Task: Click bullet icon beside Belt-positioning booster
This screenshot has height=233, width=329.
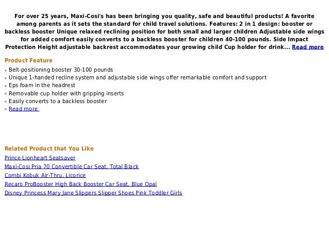Action: pos(6,70)
